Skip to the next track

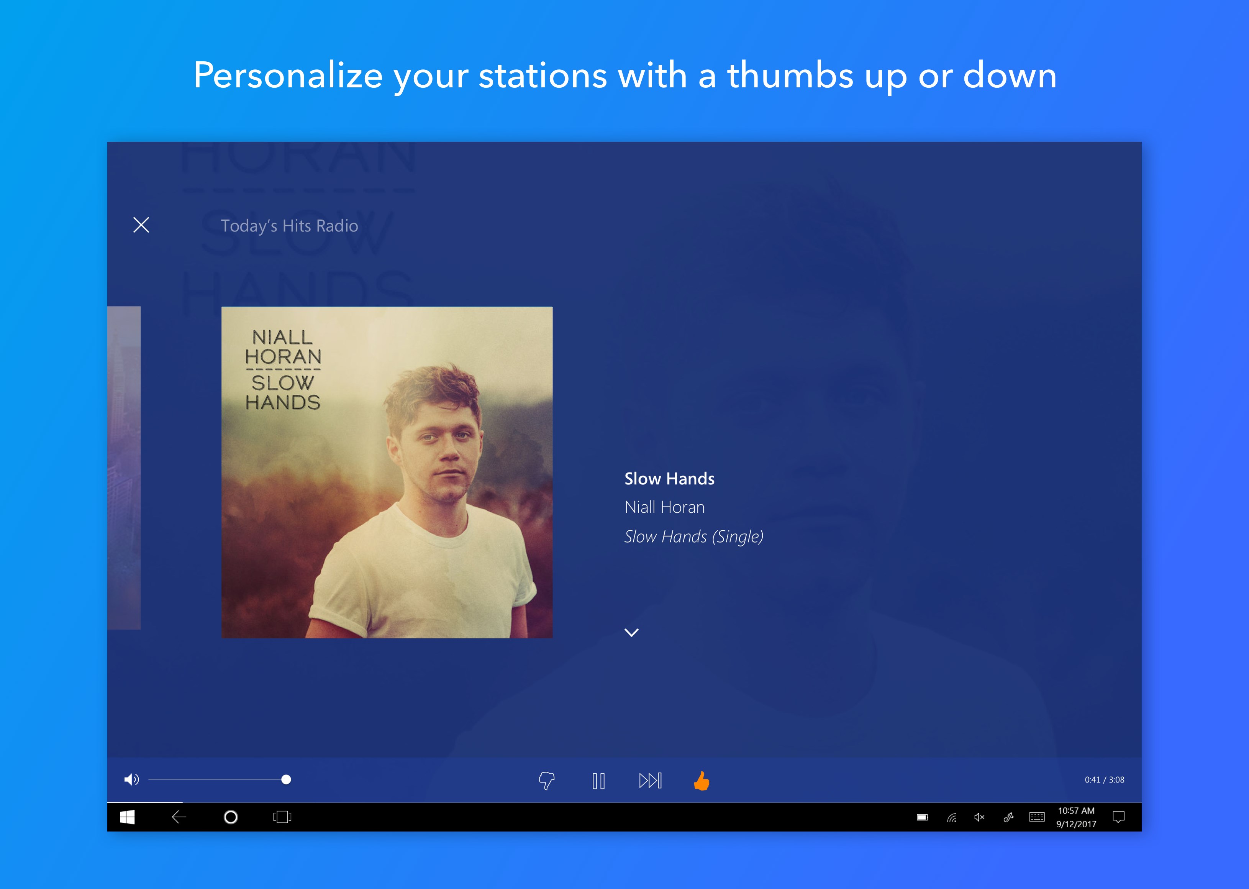coord(650,781)
